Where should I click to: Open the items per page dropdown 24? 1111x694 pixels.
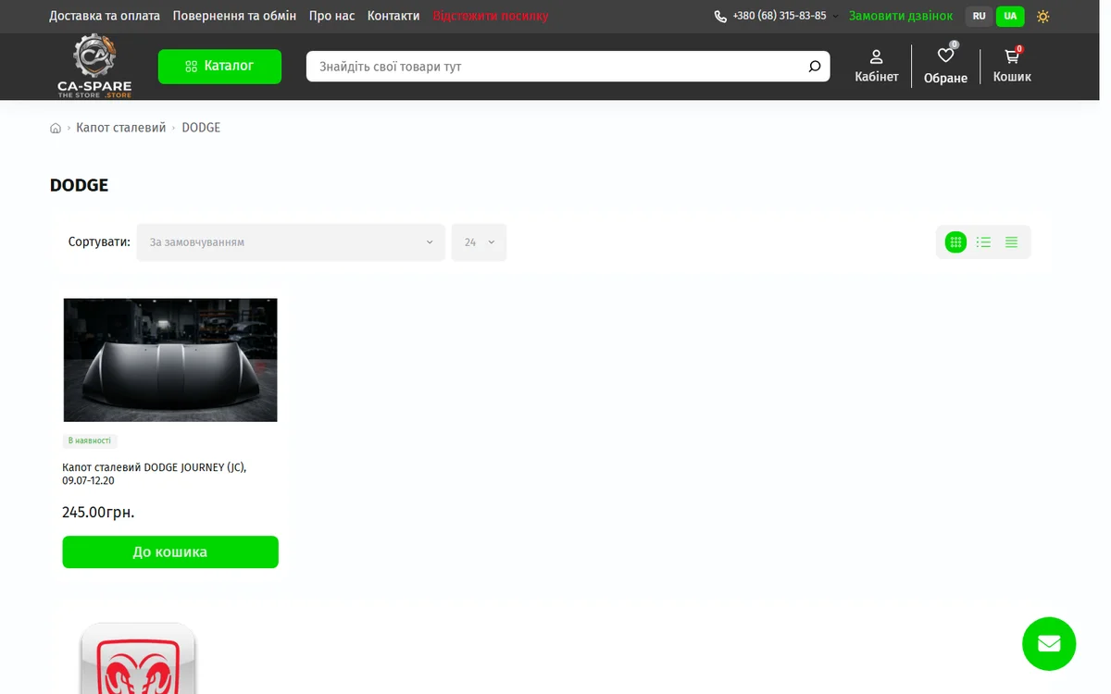(x=479, y=242)
